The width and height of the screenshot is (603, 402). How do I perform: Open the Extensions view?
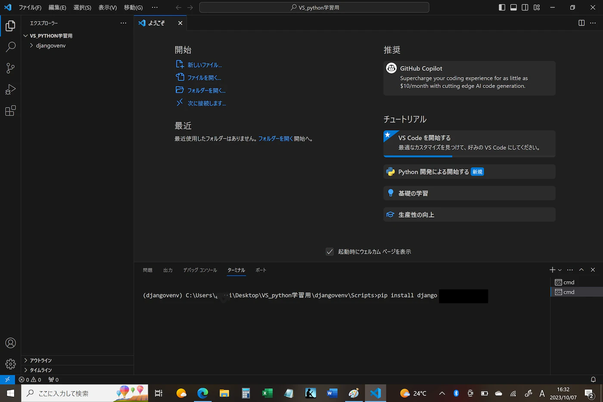pos(10,111)
